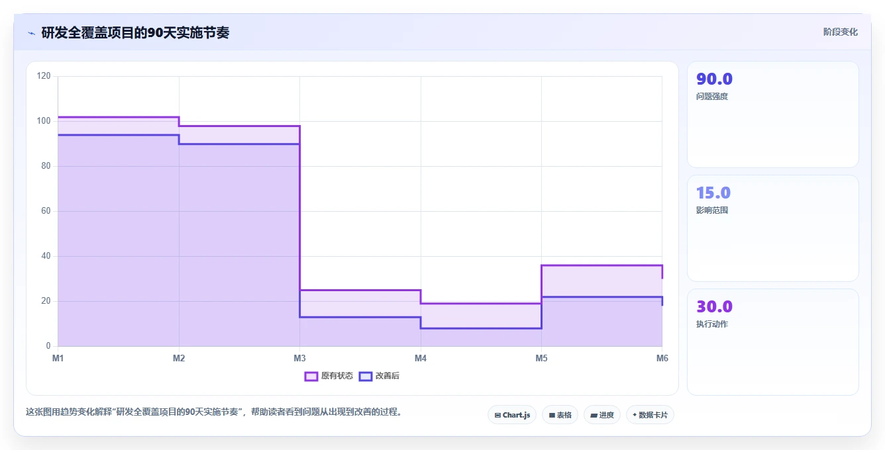
Task: Toggle the 改善后 legend item
Action: 379,376
